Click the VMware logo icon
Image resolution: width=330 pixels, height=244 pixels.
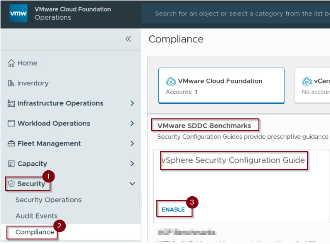tap(18, 14)
